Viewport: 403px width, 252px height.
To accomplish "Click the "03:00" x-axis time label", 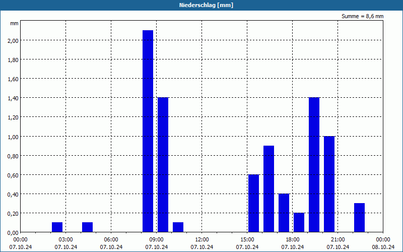I will tap(66, 240).
